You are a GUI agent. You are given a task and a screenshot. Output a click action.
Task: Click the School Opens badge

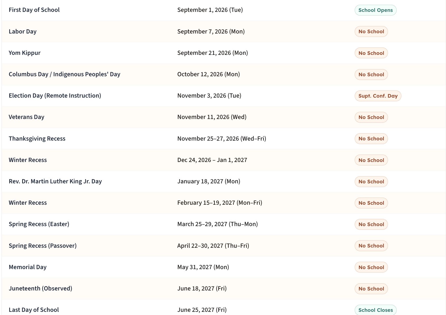375,10
